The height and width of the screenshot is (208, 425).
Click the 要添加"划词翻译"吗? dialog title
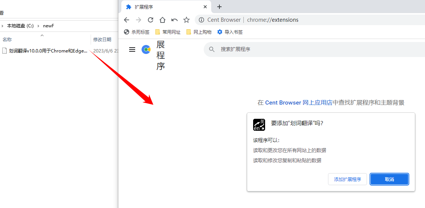coord(297,123)
